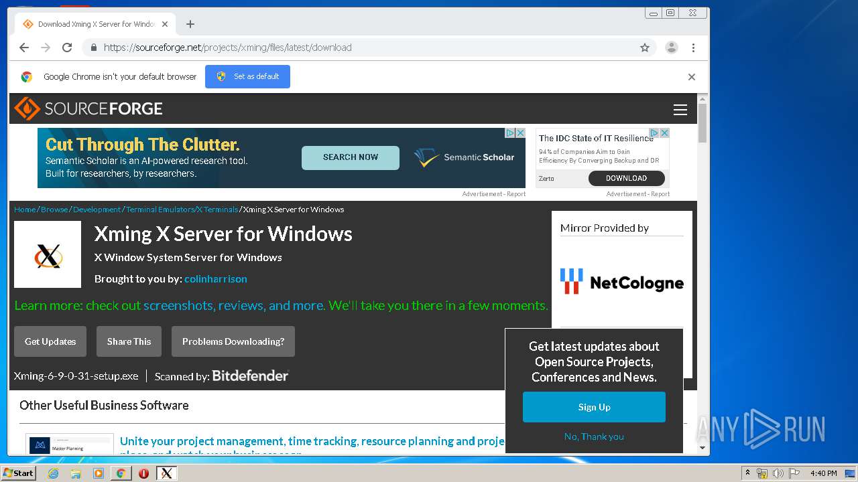Click the Action Center flag icon

[794, 473]
